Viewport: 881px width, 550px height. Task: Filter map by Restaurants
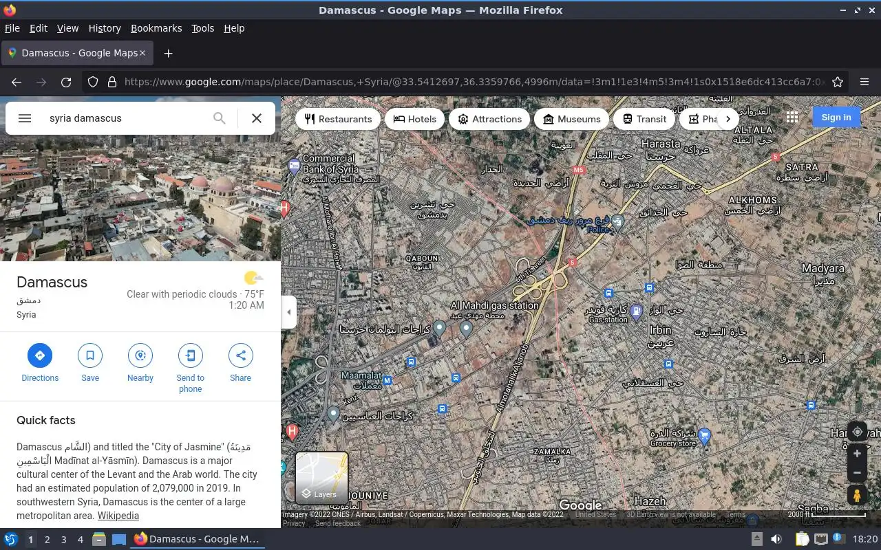(x=338, y=119)
